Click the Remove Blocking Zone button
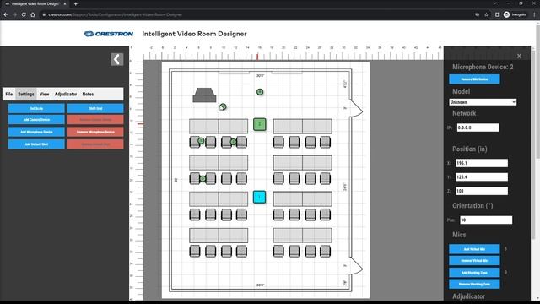This screenshot has width=540, height=304. (474, 284)
